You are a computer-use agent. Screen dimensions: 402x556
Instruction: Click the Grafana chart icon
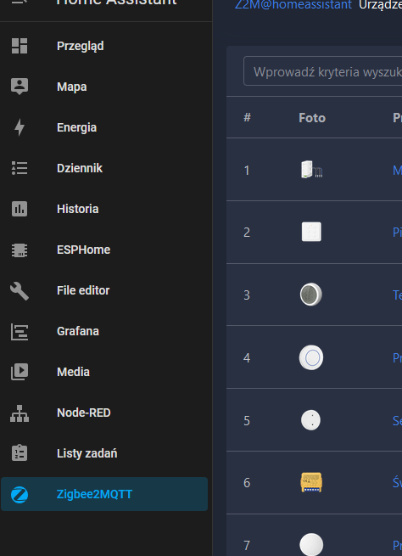pos(20,332)
